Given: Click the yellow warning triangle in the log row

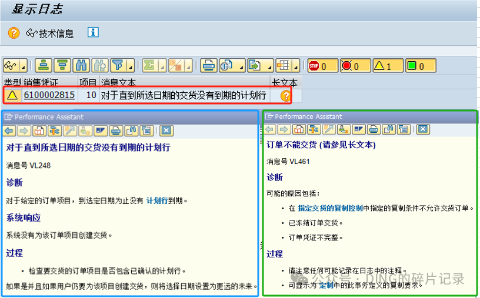Looking at the screenshot, I should point(12,95).
